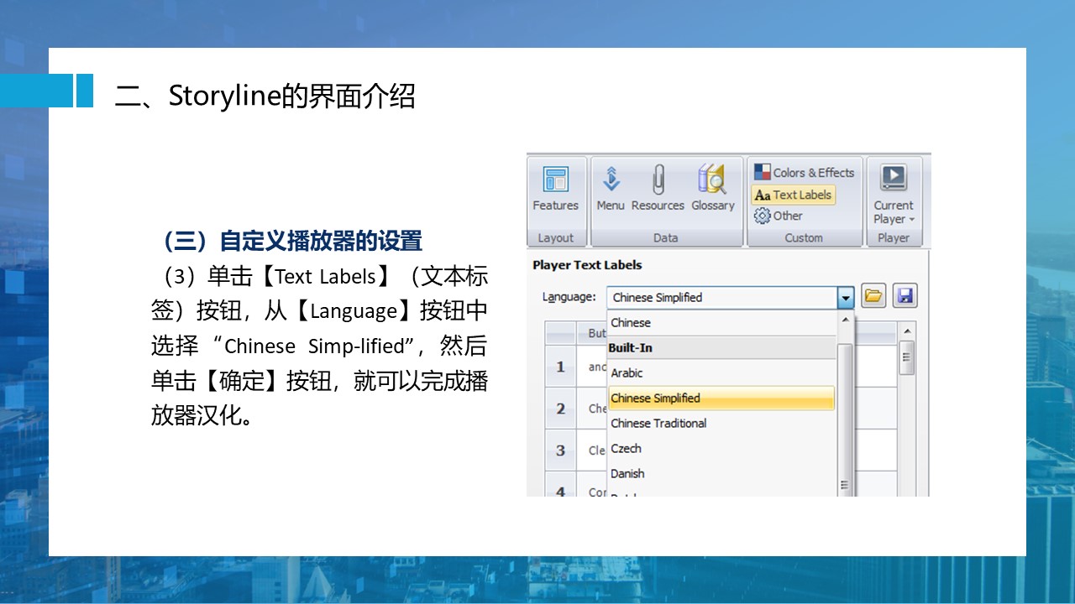
Task: Open the Other gear settings
Action: pos(779,216)
